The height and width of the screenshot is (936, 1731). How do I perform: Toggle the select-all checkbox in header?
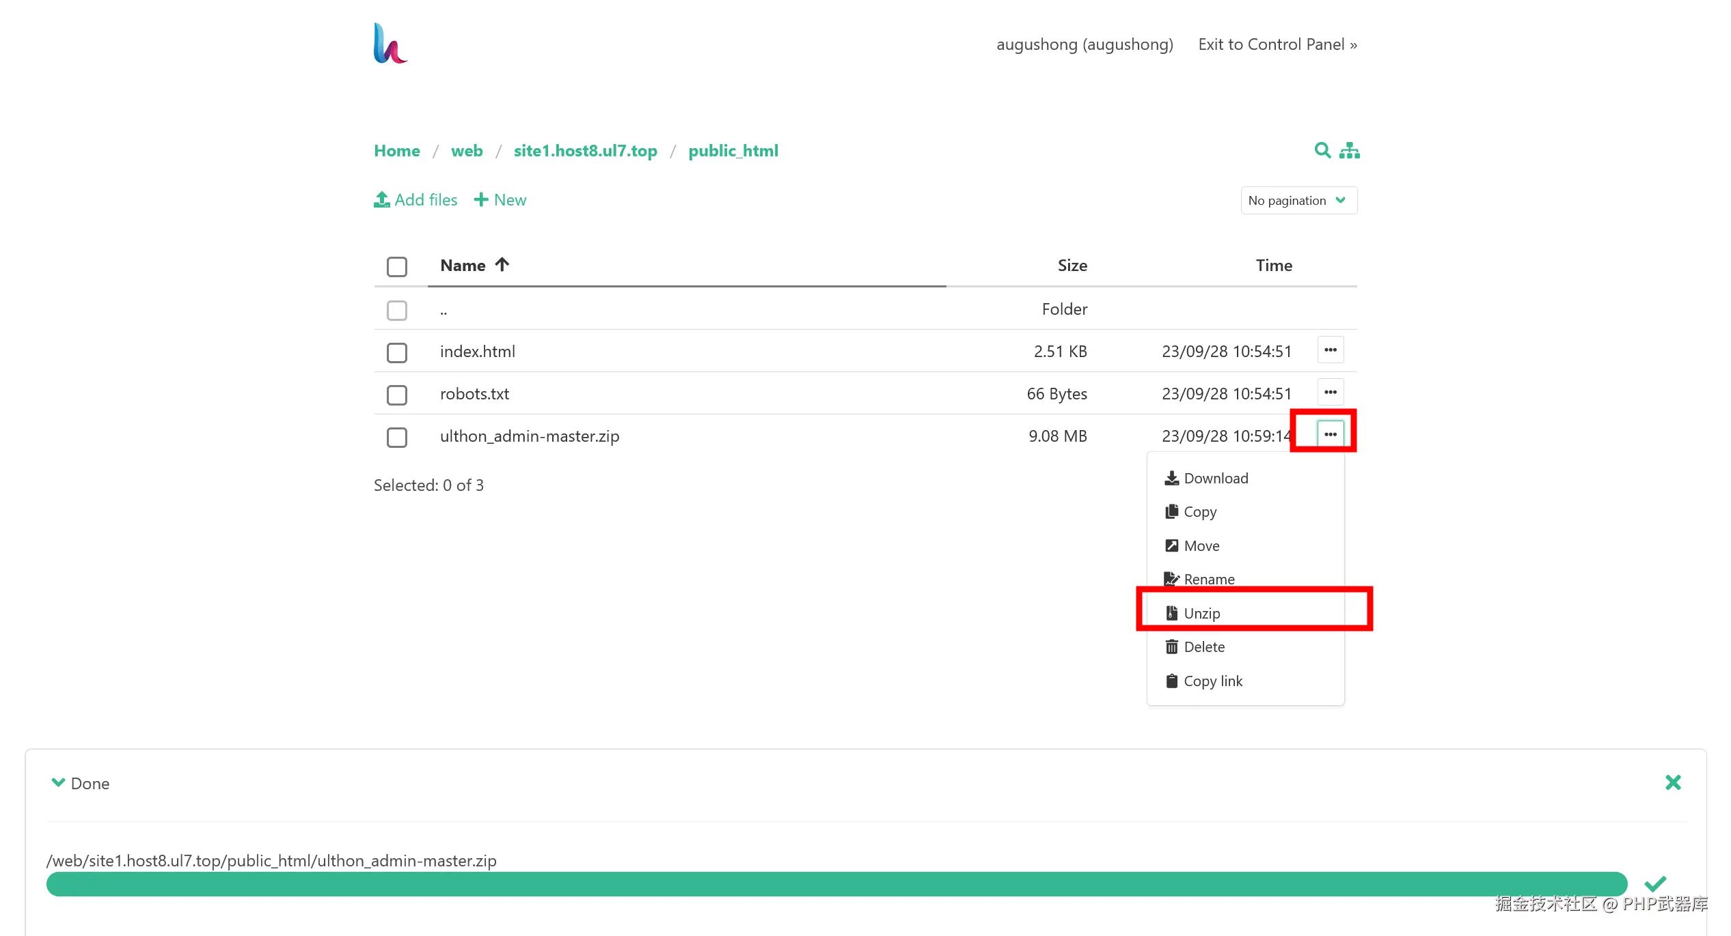[x=397, y=266]
